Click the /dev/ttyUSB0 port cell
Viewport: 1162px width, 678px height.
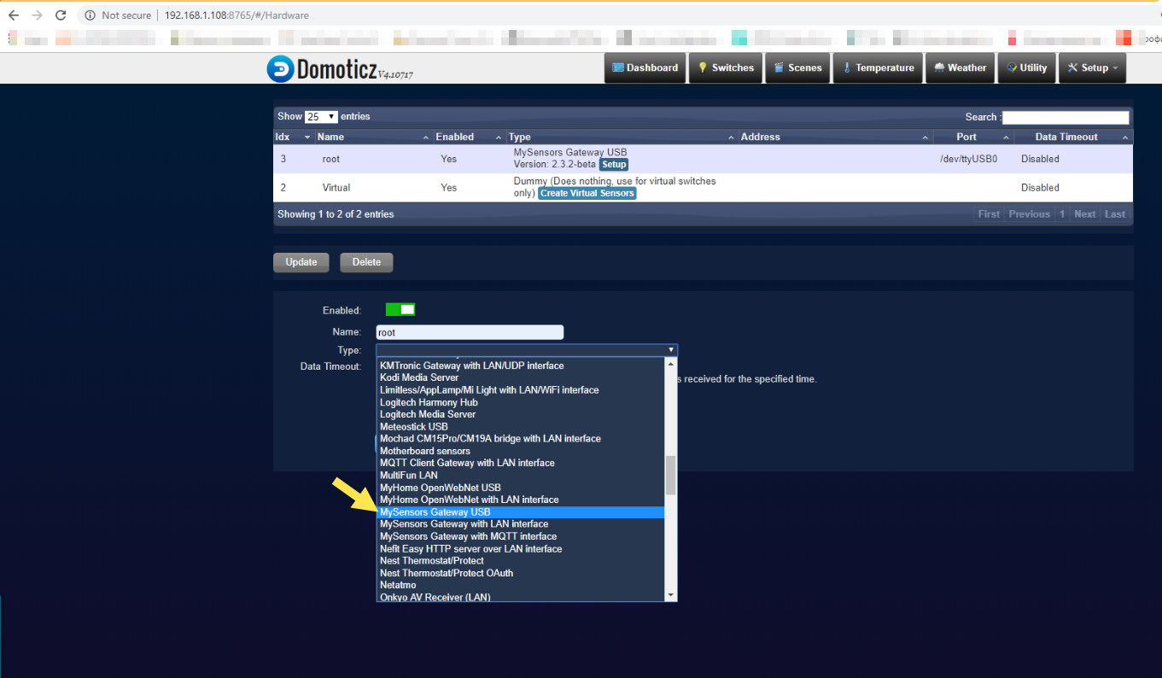968,159
